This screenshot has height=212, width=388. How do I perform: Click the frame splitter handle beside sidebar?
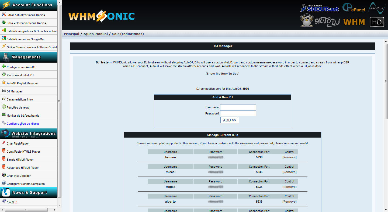point(59,101)
